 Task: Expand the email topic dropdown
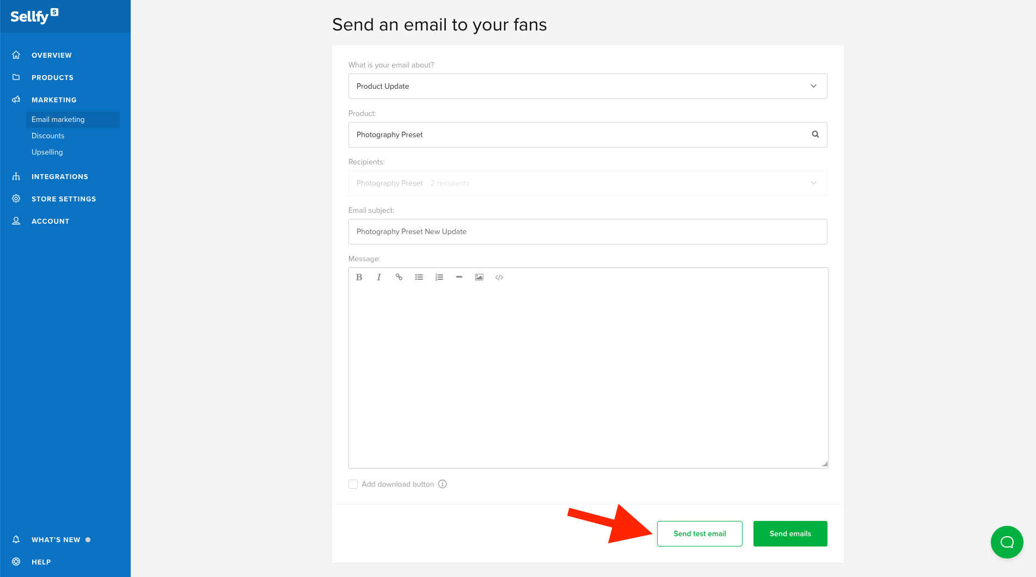588,86
